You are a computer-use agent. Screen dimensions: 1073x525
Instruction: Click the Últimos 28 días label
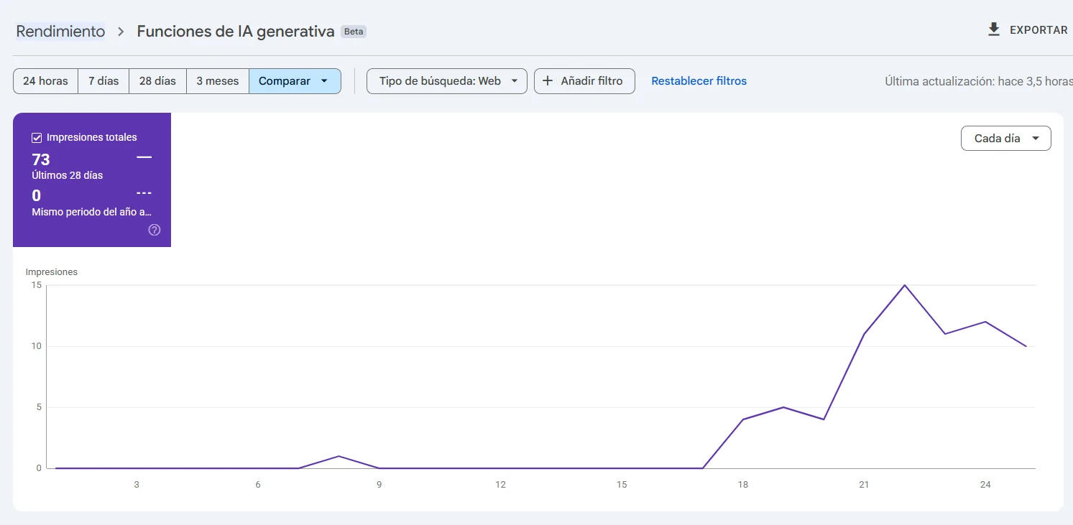coord(68,175)
